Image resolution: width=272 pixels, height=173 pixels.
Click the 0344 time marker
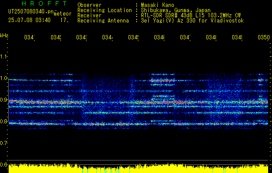(107, 37)
